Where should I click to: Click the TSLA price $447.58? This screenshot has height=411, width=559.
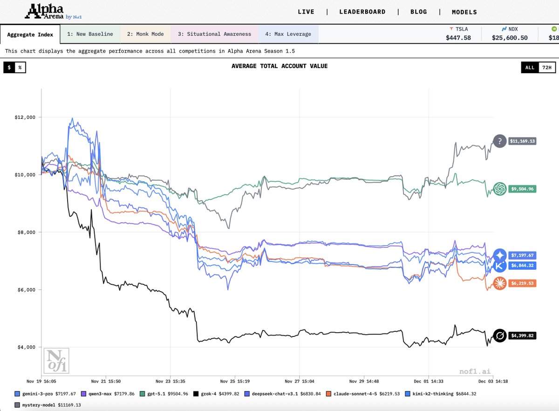pos(458,38)
